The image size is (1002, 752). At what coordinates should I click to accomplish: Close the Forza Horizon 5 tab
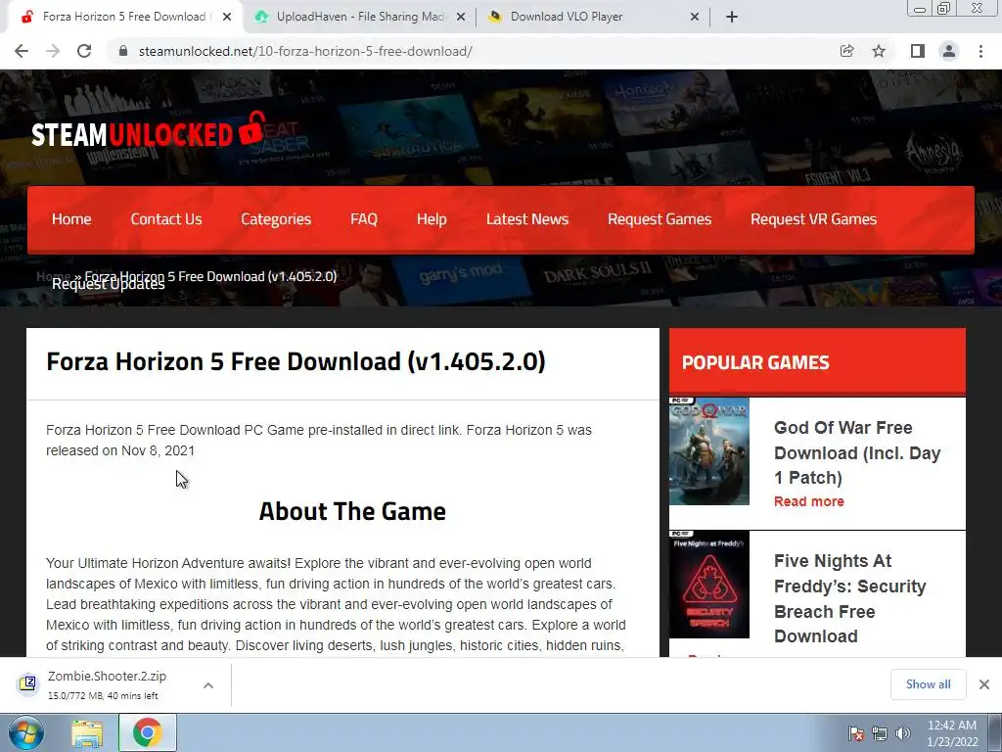click(227, 17)
